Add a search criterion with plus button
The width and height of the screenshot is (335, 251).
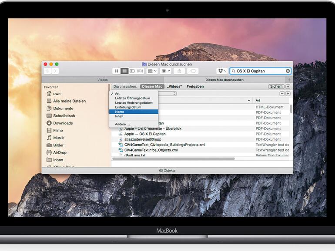[288, 93]
